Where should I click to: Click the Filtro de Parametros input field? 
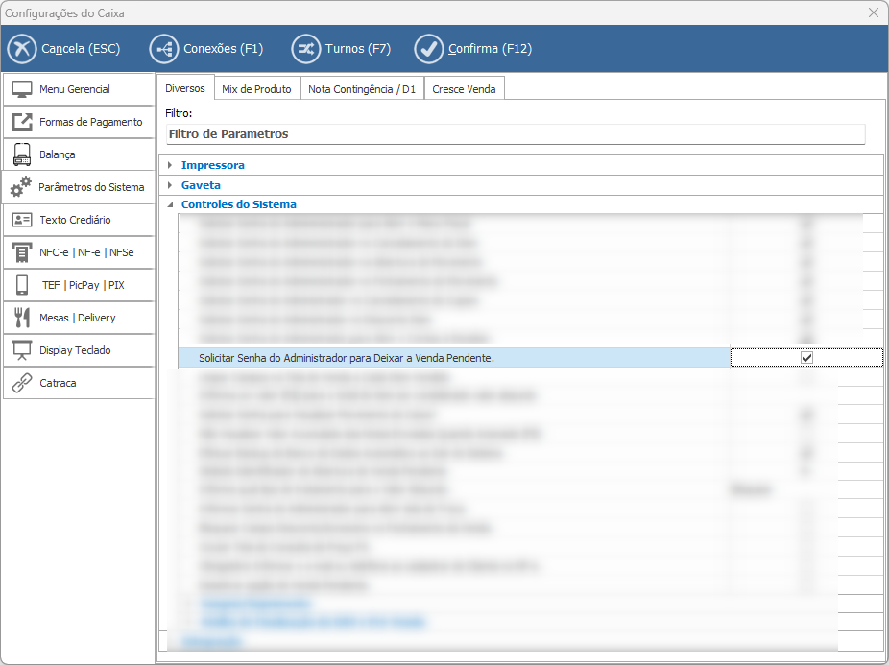pyautogui.click(x=515, y=134)
